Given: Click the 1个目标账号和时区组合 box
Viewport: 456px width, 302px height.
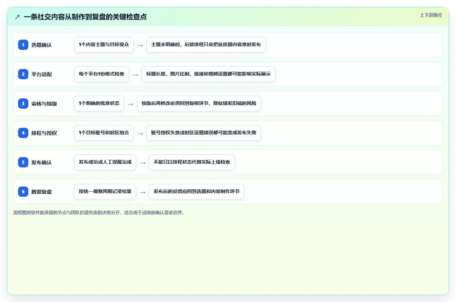Looking at the screenshot, I should [x=104, y=133].
